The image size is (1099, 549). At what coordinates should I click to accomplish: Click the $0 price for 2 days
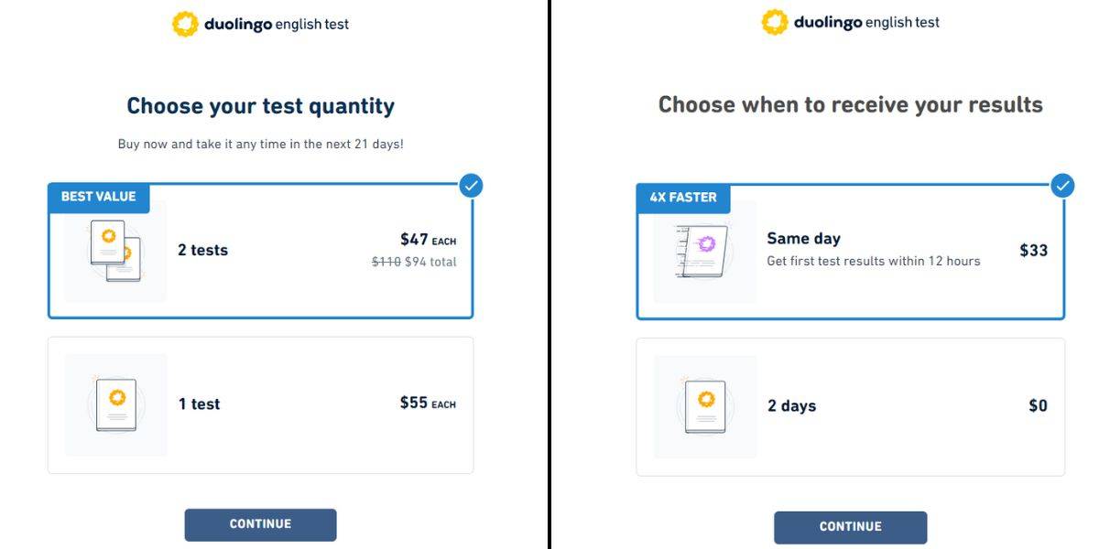tap(1037, 405)
